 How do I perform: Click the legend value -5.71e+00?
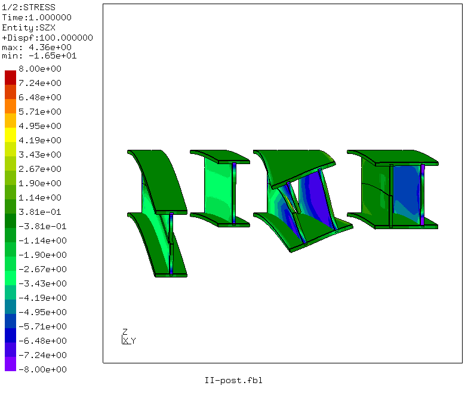[x=43, y=326]
